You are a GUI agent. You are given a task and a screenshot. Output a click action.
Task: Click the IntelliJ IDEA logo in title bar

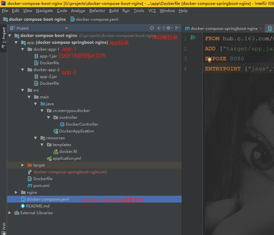3,3
